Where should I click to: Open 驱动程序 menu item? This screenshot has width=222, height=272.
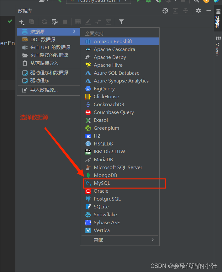(49, 81)
